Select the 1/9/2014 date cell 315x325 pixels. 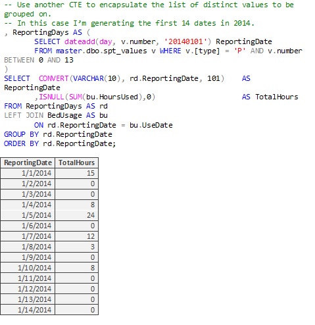coord(28,257)
